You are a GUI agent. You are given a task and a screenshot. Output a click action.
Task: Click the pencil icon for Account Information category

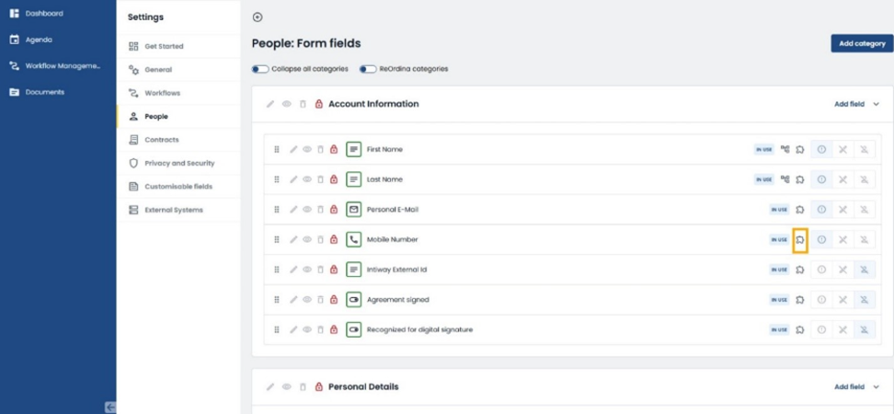pyautogui.click(x=270, y=104)
